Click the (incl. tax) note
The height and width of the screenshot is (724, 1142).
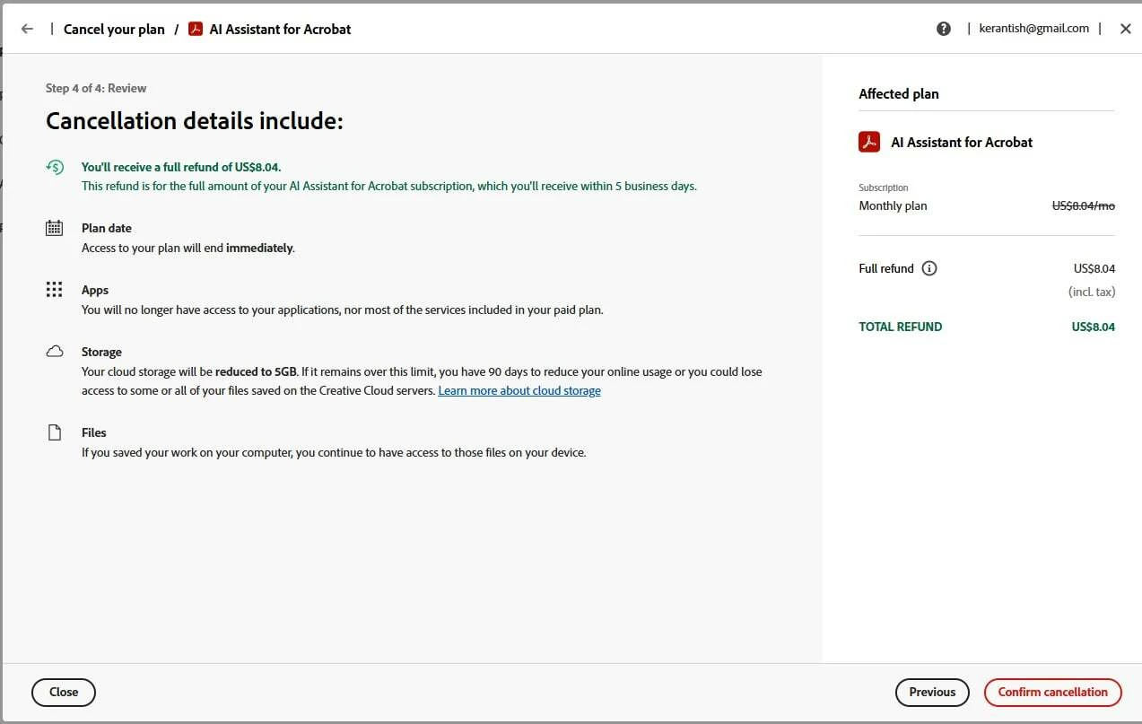tap(1092, 292)
